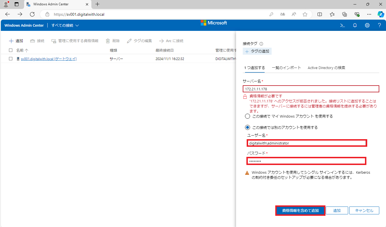Viewport: 386px width, 227px height.
Task: Switch to Search Active Directory tab
Action: point(326,68)
